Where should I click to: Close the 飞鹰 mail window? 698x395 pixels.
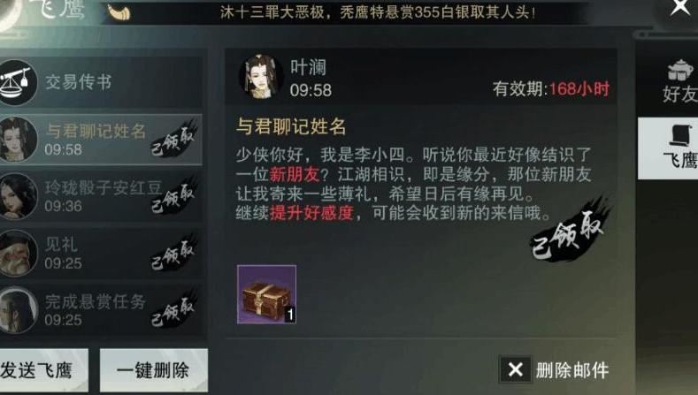coord(679,7)
